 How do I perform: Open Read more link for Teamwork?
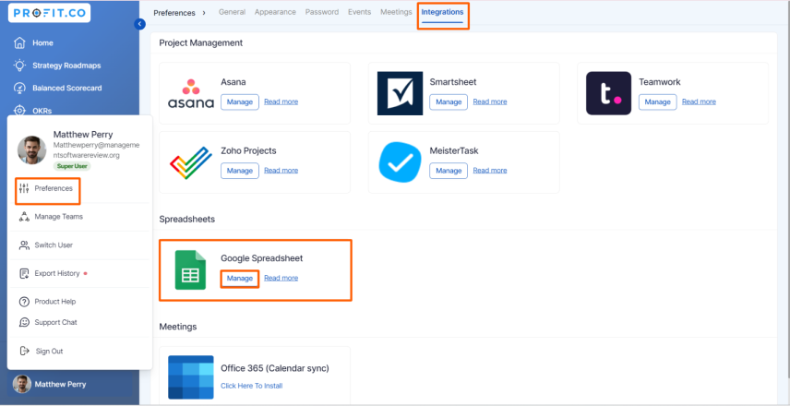click(699, 101)
